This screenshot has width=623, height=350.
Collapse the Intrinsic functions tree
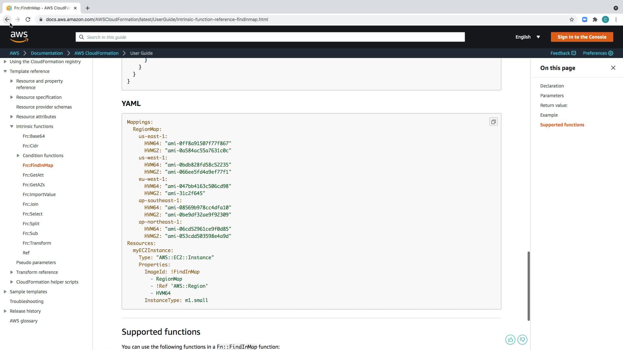[x=12, y=126]
